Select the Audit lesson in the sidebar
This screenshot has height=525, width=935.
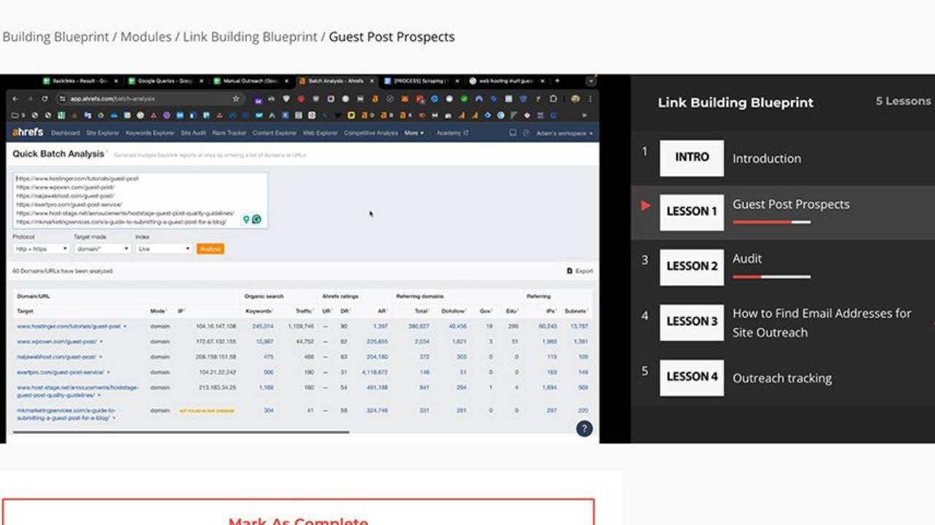point(747,258)
